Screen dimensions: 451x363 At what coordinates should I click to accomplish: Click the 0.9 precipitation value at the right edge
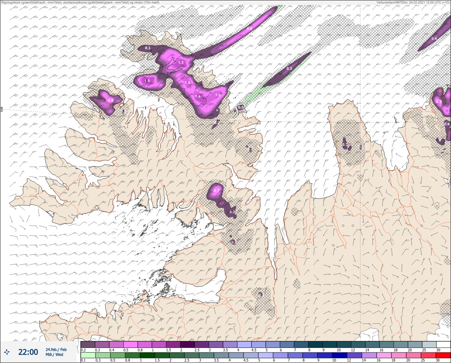pyautogui.click(x=439, y=101)
